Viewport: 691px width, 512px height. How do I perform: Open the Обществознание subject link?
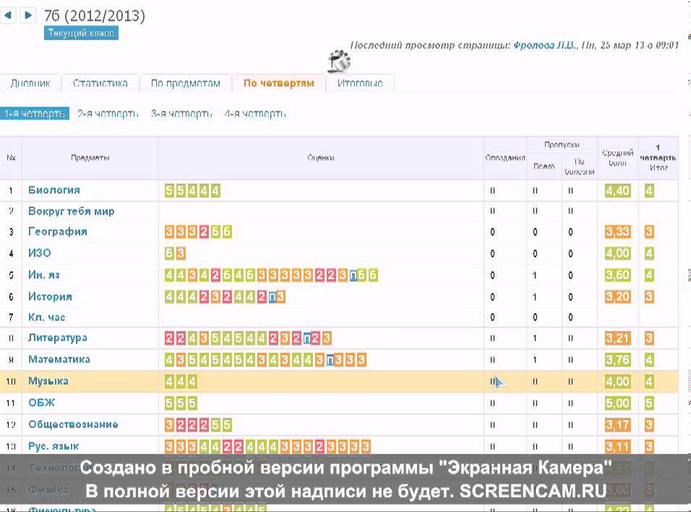[73, 424]
